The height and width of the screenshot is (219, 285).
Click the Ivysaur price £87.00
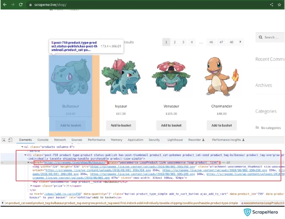121,114
